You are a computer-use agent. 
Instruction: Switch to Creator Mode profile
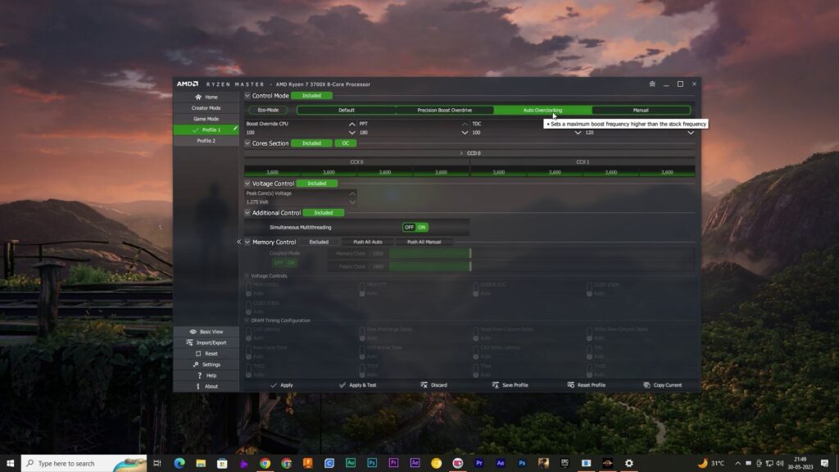206,108
